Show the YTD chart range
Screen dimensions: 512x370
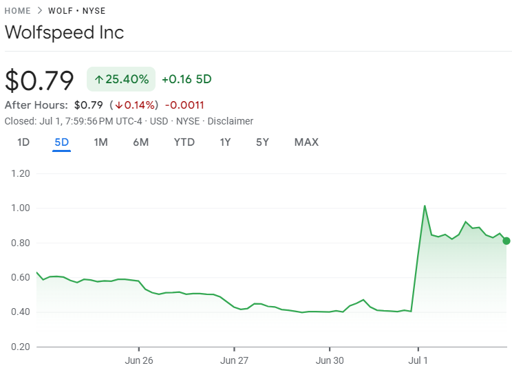click(184, 142)
